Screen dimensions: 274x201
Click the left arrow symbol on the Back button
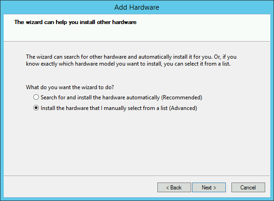(168, 188)
